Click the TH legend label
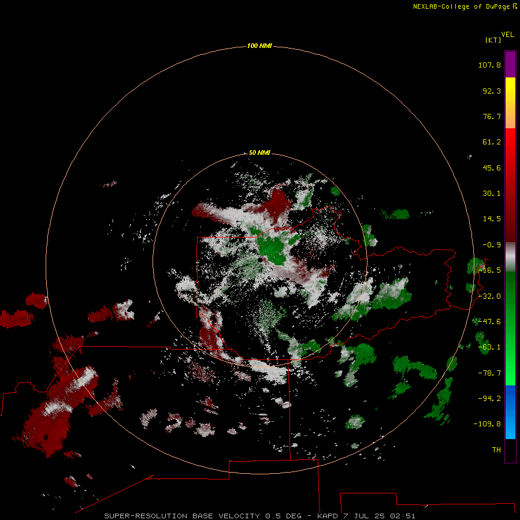This screenshot has height=520, width=520. (x=496, y=450)
